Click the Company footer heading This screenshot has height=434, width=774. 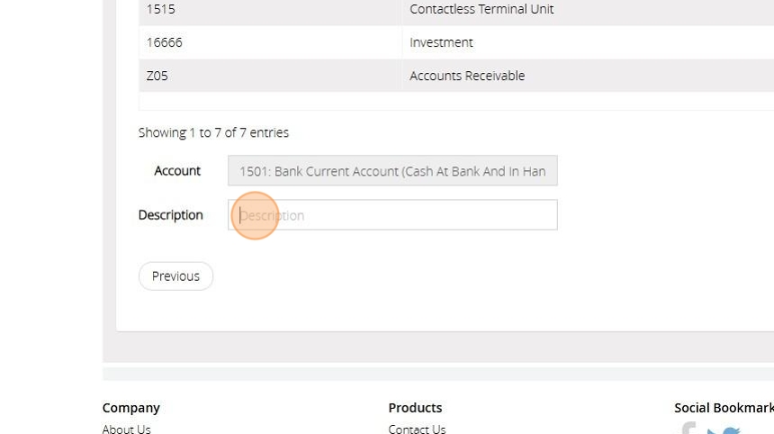click(130, 408)
